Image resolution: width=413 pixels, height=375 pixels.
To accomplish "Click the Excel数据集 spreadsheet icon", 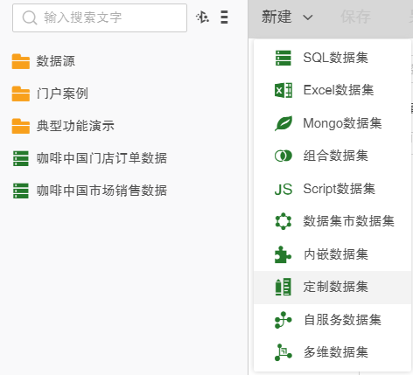I will click(x=283, y=90).
